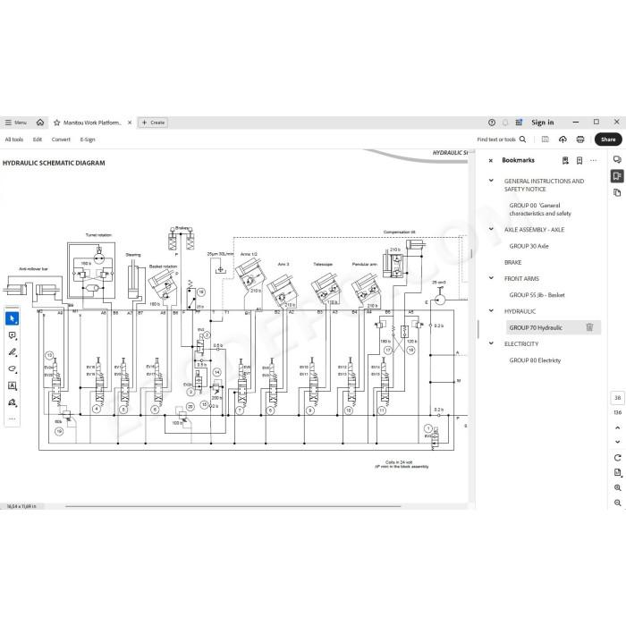Close the Bookmarks panel

pos(491,160)
